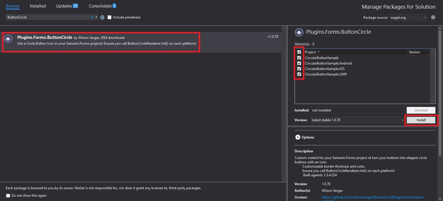Switch to the Browse tab
This screenshot has width=443, height=201.
click(x=13, y=6)
